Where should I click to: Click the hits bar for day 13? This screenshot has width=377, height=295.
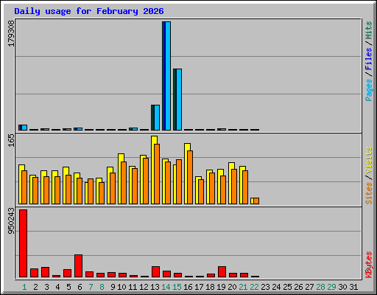tap(155, 118)
